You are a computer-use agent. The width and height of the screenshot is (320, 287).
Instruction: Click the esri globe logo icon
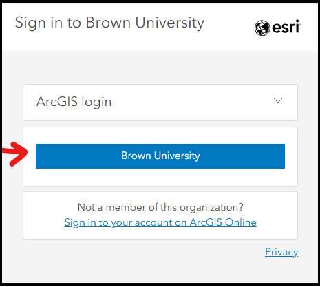tap(262, 28)
